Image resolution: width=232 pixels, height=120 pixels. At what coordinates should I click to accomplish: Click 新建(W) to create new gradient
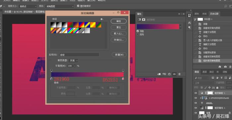click(119, 55)
